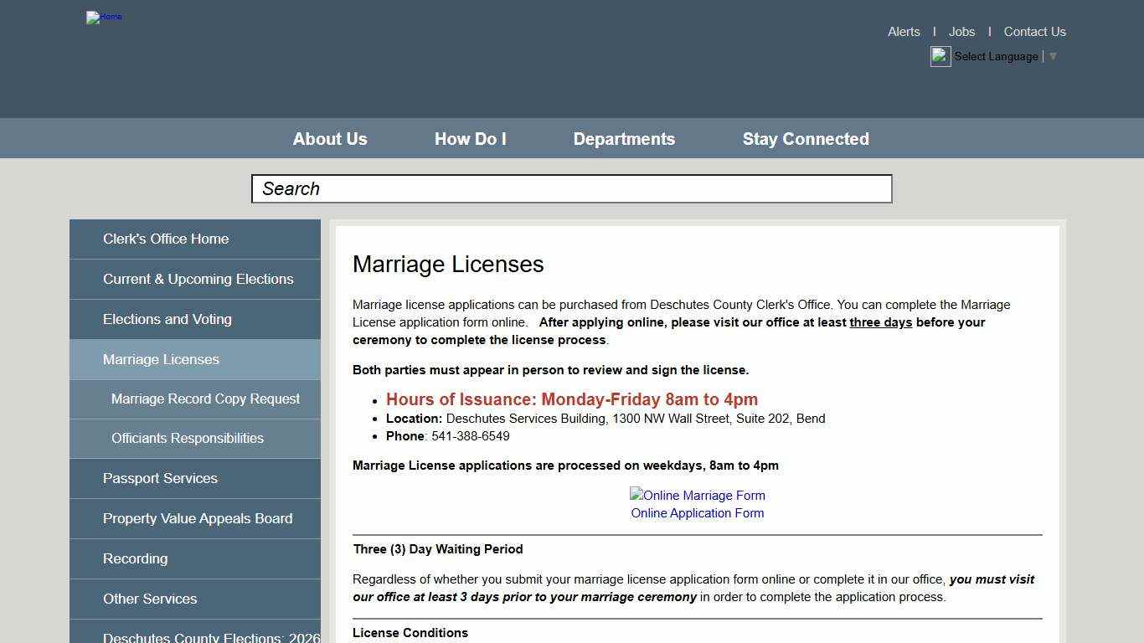Open the Stay Connected menu
Screen dimensions: 1144x643
[806, 138]
